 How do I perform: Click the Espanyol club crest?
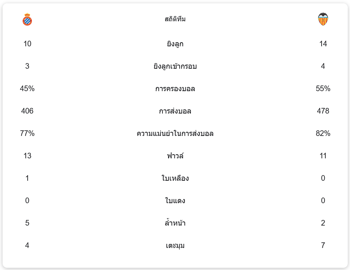pyautogui.click(x=27, y=19)
